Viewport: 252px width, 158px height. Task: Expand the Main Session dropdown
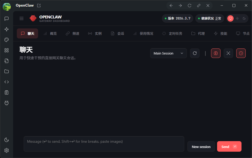pos(169,53)
